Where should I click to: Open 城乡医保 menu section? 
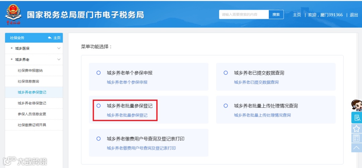(x=34, y=48)
